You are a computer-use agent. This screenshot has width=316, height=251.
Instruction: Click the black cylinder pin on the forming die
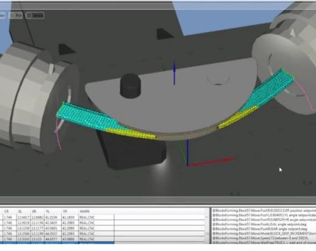130,85
